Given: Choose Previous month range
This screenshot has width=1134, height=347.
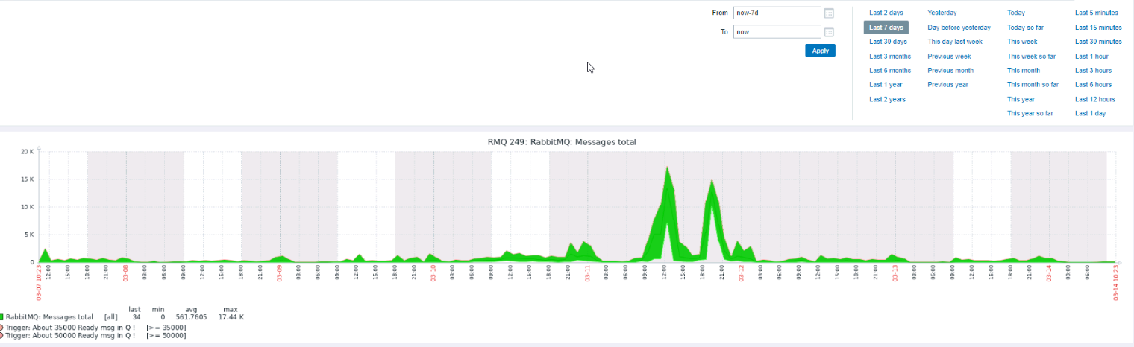Looking at the screenshot, I should click(x=950, y=71).
